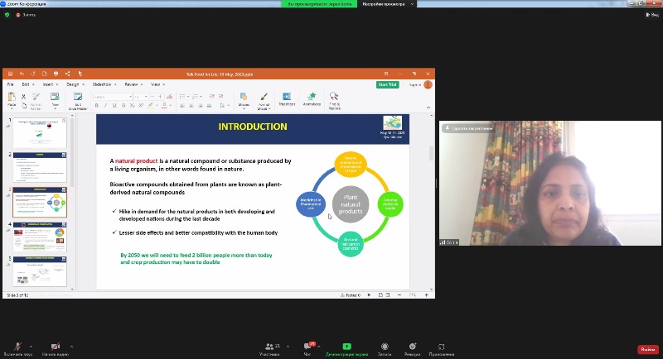Toggle bold text formatting
The width and height of the screenshot is (663, 359).
click(x=97, y=106)
